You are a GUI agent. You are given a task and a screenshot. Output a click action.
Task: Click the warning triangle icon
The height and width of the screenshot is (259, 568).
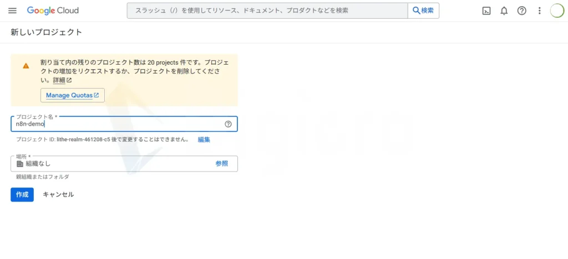pos(26,66)
